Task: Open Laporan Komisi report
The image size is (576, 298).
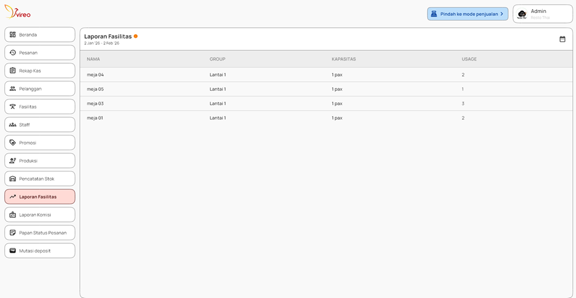Action: [x=40, y=215]
